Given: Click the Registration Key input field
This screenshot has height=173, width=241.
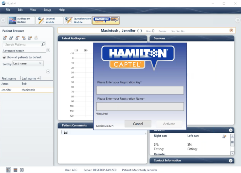Looking at the screenshot, I should (140, 90).
